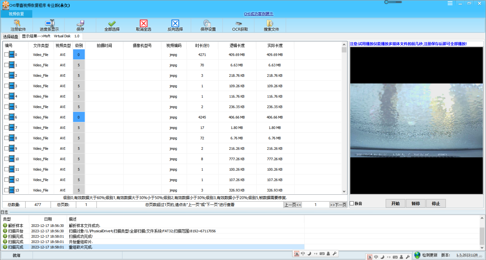Open the 选择磁盘 tab
This screenshot has height=260, width=486.
(x=10, y=36)
